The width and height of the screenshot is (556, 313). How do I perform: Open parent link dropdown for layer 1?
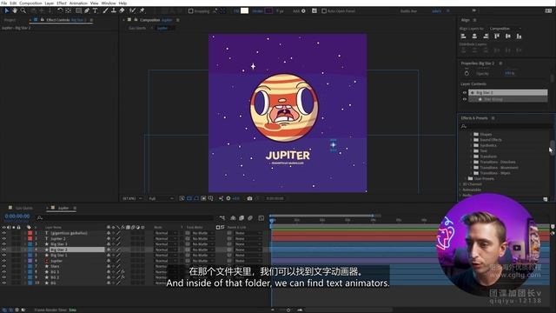[248, 233]
